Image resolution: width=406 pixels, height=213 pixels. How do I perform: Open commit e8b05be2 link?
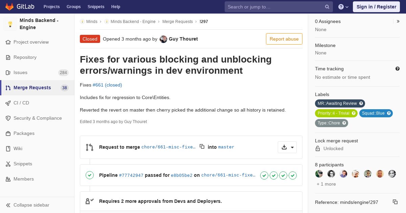182,175
